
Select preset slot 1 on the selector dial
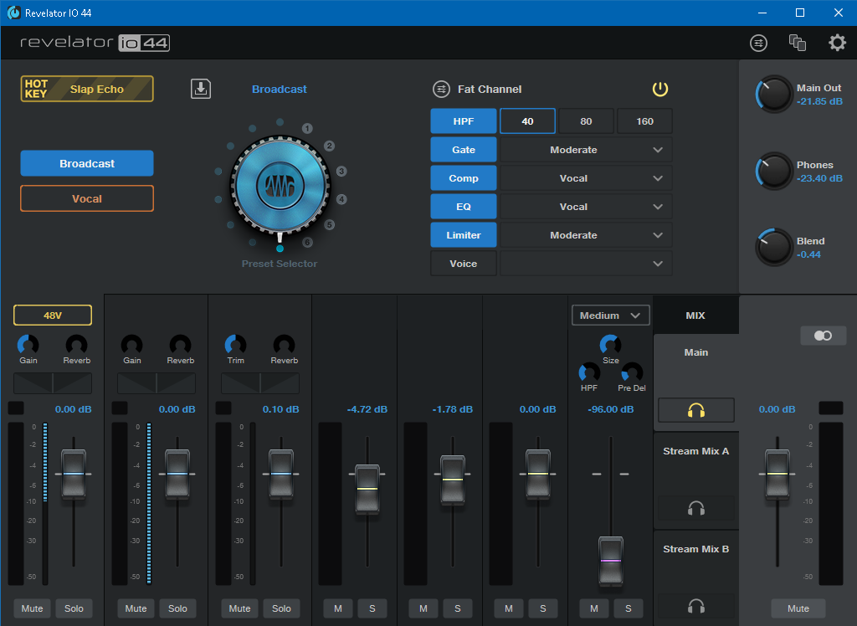pos(307,129)
